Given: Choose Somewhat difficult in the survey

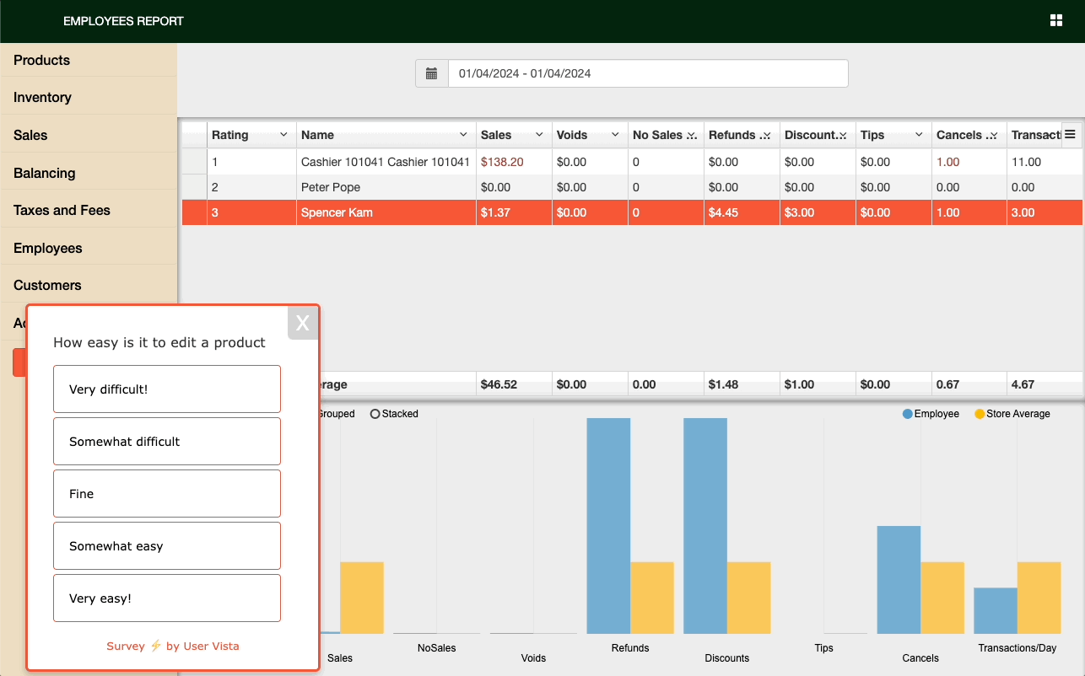Looking at the screenshot, I should 166,441.
